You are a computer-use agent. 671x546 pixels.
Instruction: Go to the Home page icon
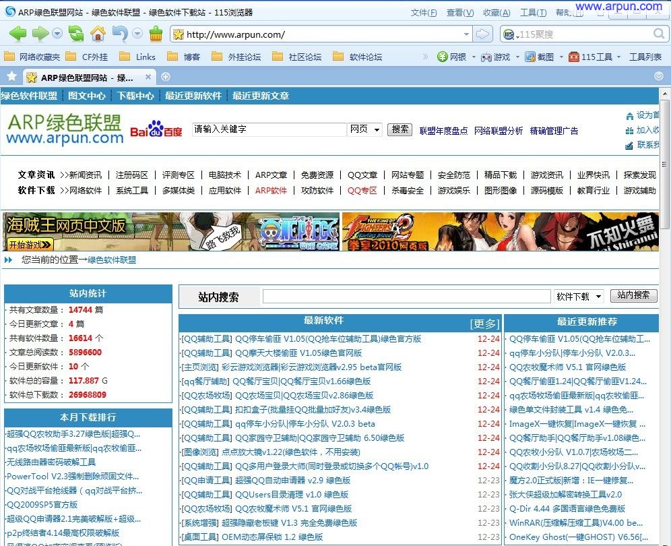pyautogui.click(x=98, y=34)
